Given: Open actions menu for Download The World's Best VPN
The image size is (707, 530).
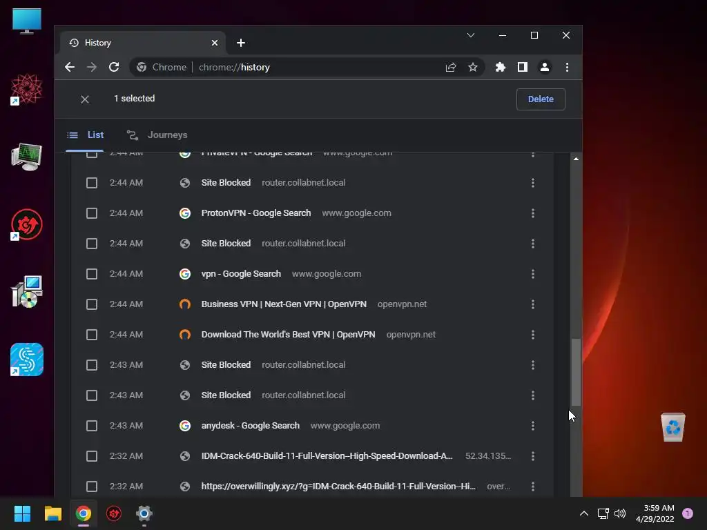Looking at the screenshot, I should coord(532,335).
